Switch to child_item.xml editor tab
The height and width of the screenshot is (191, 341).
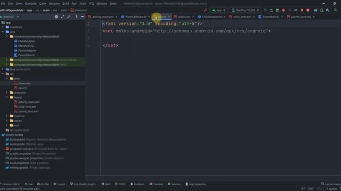pos(242,16)
